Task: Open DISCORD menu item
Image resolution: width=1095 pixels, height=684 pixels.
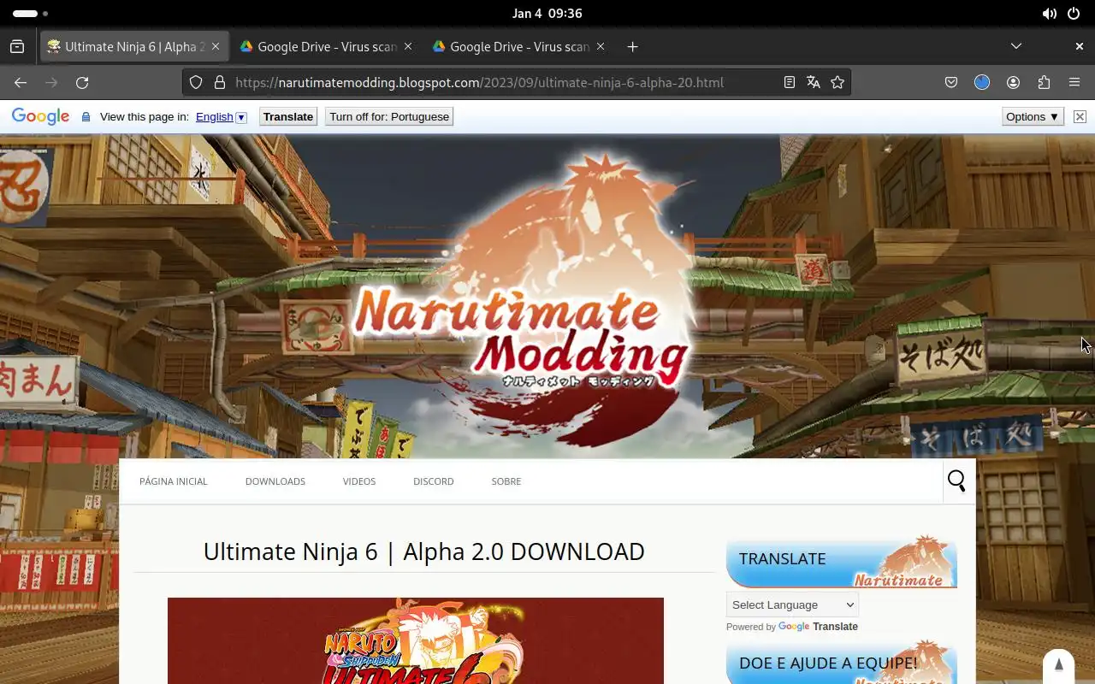Action: [434, 481]
